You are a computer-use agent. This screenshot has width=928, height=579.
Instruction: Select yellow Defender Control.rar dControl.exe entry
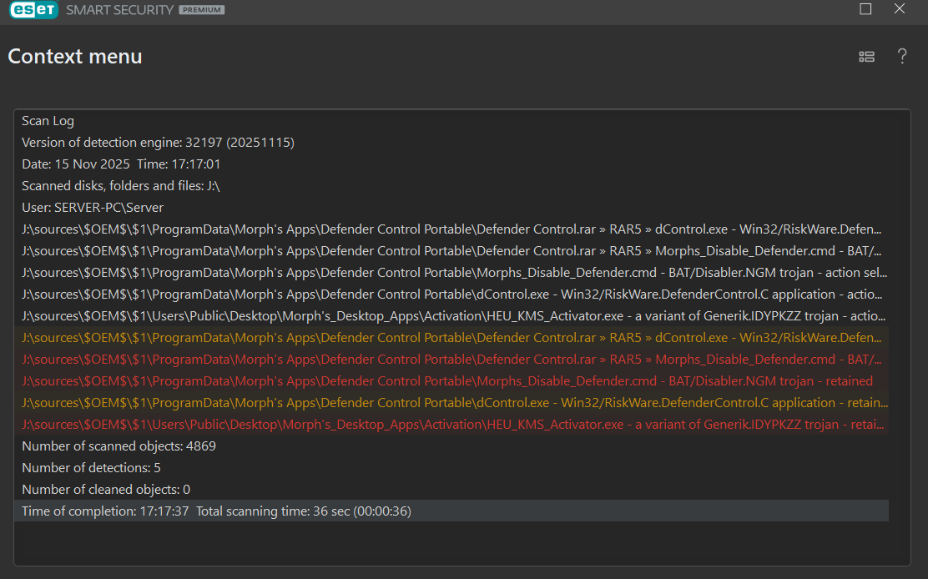point(451,338)
